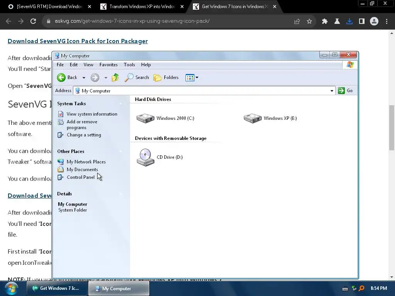This screenshot has height=296, width=395.
Task: Click the Chrome profile avatar icon
Action: click(x=374, y=22)
